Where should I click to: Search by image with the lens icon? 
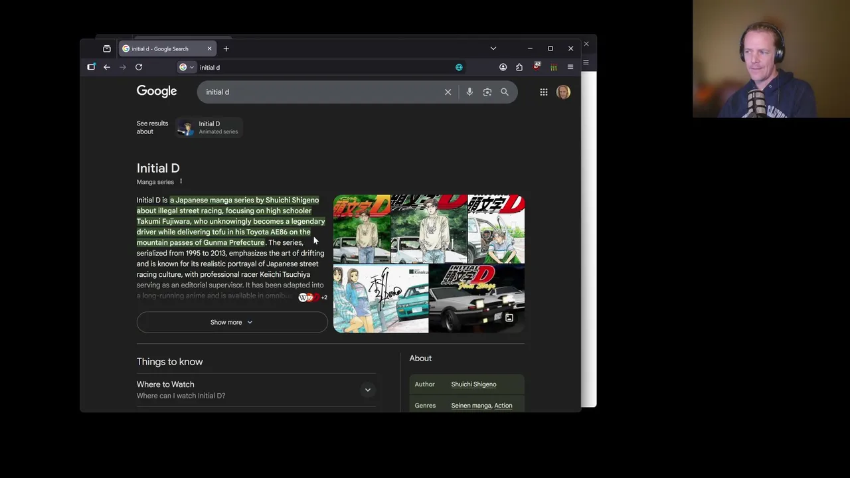pyautogui.click(x=487, y=92)
